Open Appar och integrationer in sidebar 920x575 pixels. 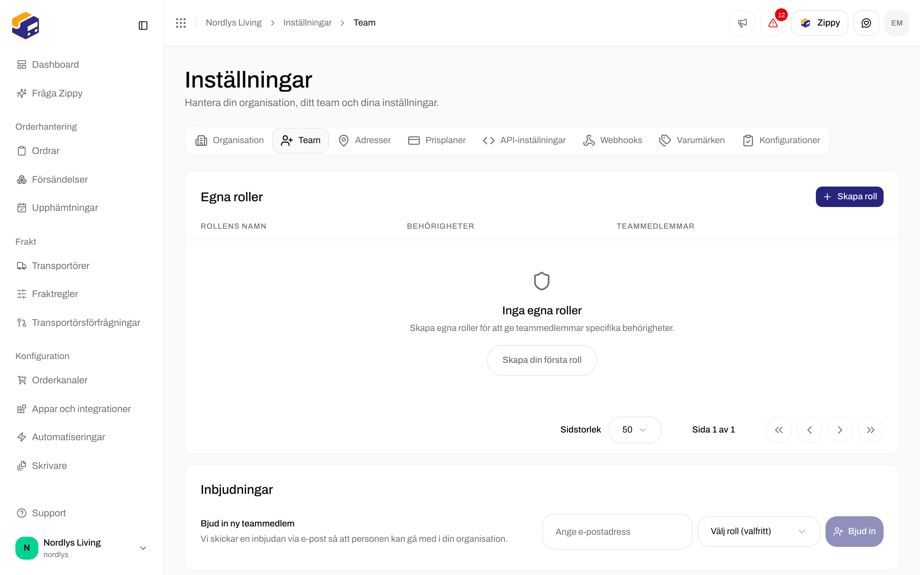point(82,409)
